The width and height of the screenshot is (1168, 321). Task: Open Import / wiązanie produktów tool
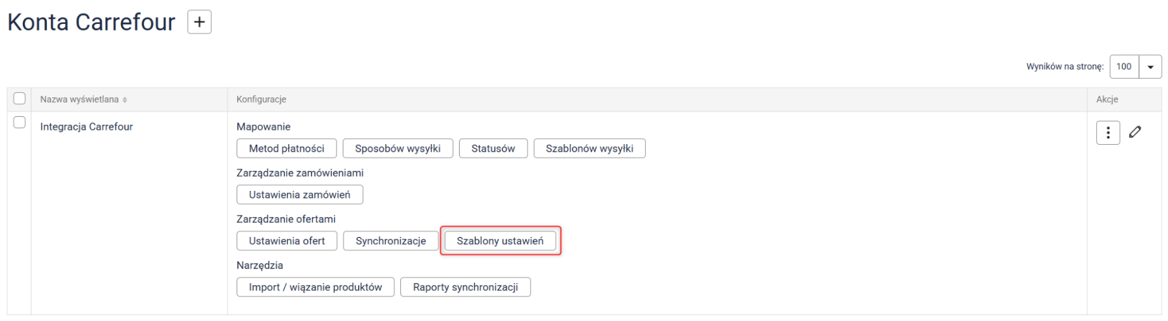click(x=315, y=287)
